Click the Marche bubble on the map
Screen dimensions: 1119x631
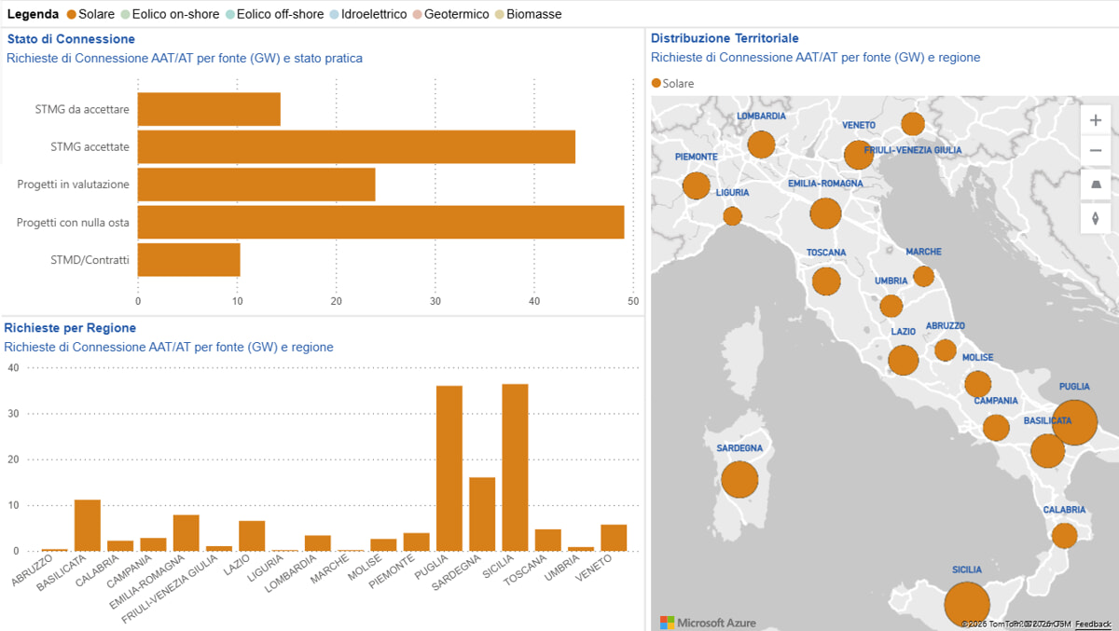tap(923, 276)
